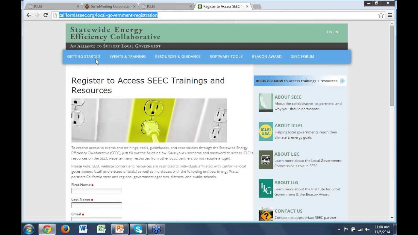The width and height of the screenshot is (418, 235).
Task: Click the browser forward arrow
Action: [37, 15]
